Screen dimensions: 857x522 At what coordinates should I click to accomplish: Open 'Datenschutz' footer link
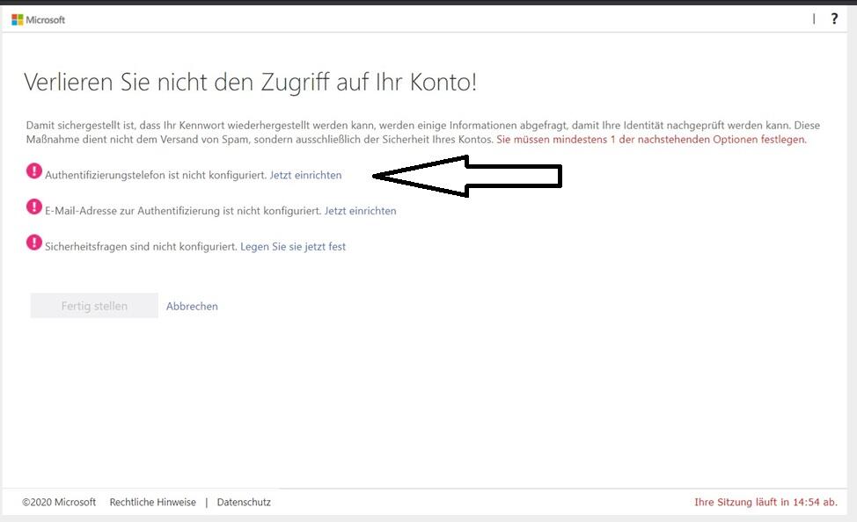click(244, 503)
